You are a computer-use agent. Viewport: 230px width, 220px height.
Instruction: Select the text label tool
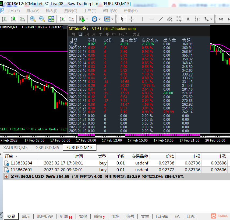(x=197, y=19)
